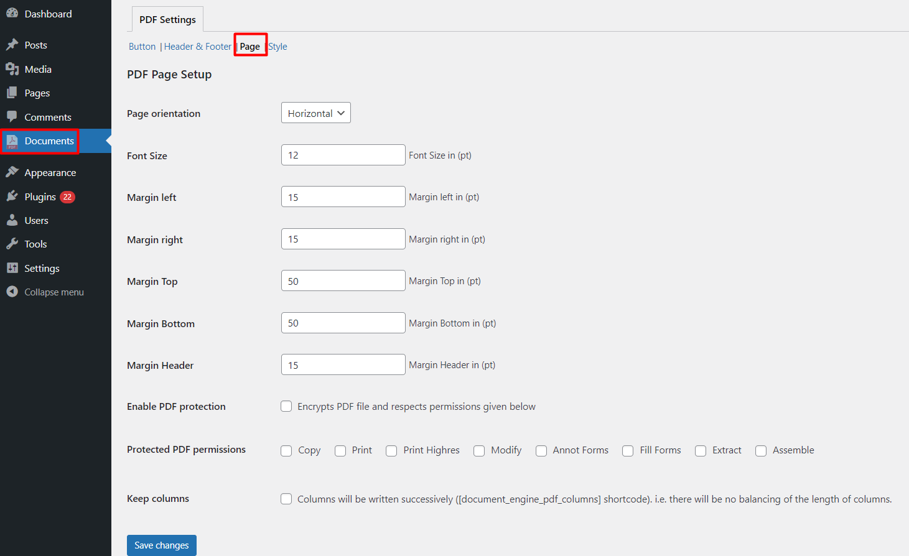Open the Style section link

tap(277, 47)
